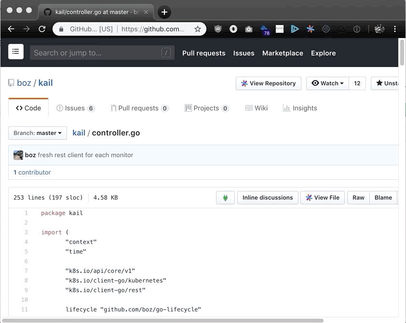Click line number 1
This screenshot has height=323, width=406.
point(26,213)
